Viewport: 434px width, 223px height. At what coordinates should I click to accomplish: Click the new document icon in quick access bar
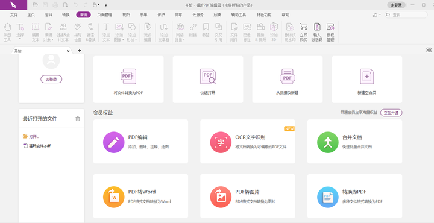[65, 5]
